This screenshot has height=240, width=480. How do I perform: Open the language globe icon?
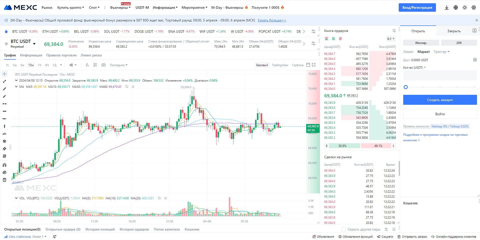[456, 7]
